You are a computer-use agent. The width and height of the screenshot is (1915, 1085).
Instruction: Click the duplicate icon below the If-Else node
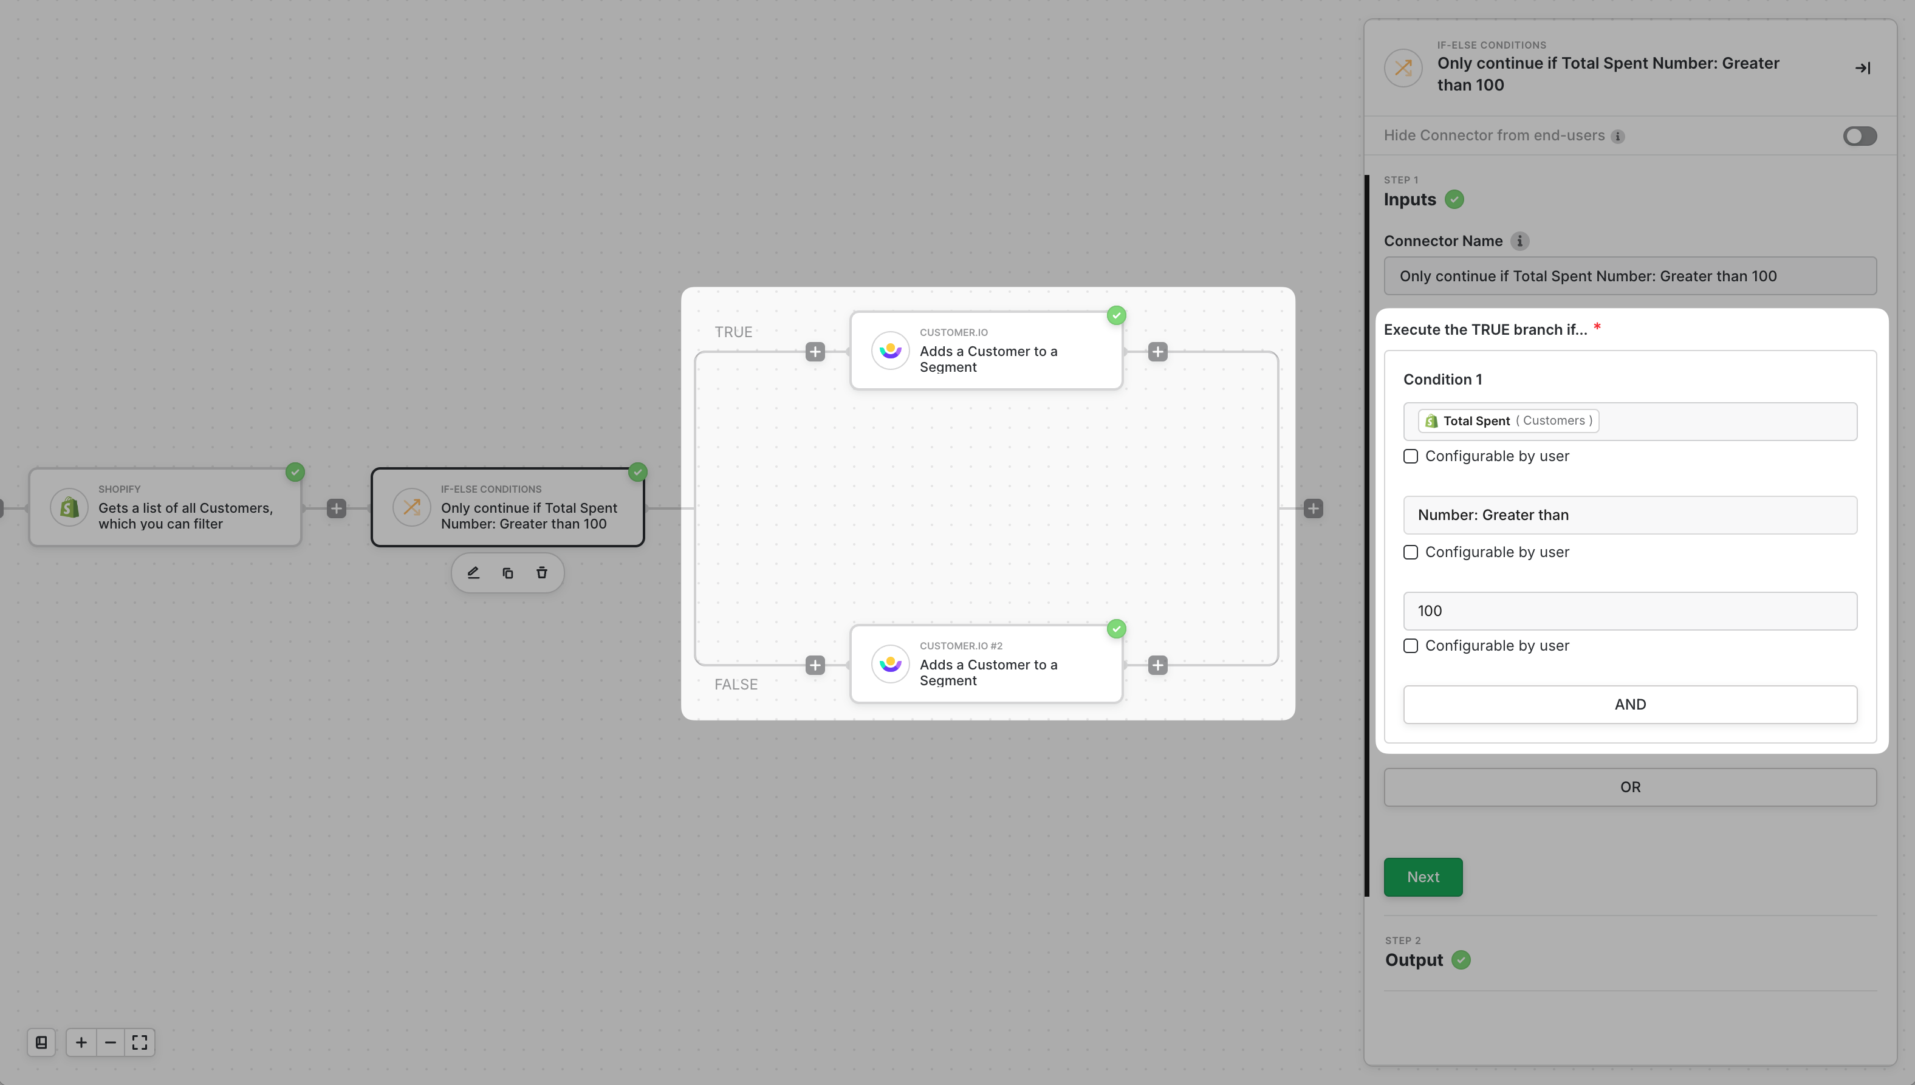click(x=507, y=572)
